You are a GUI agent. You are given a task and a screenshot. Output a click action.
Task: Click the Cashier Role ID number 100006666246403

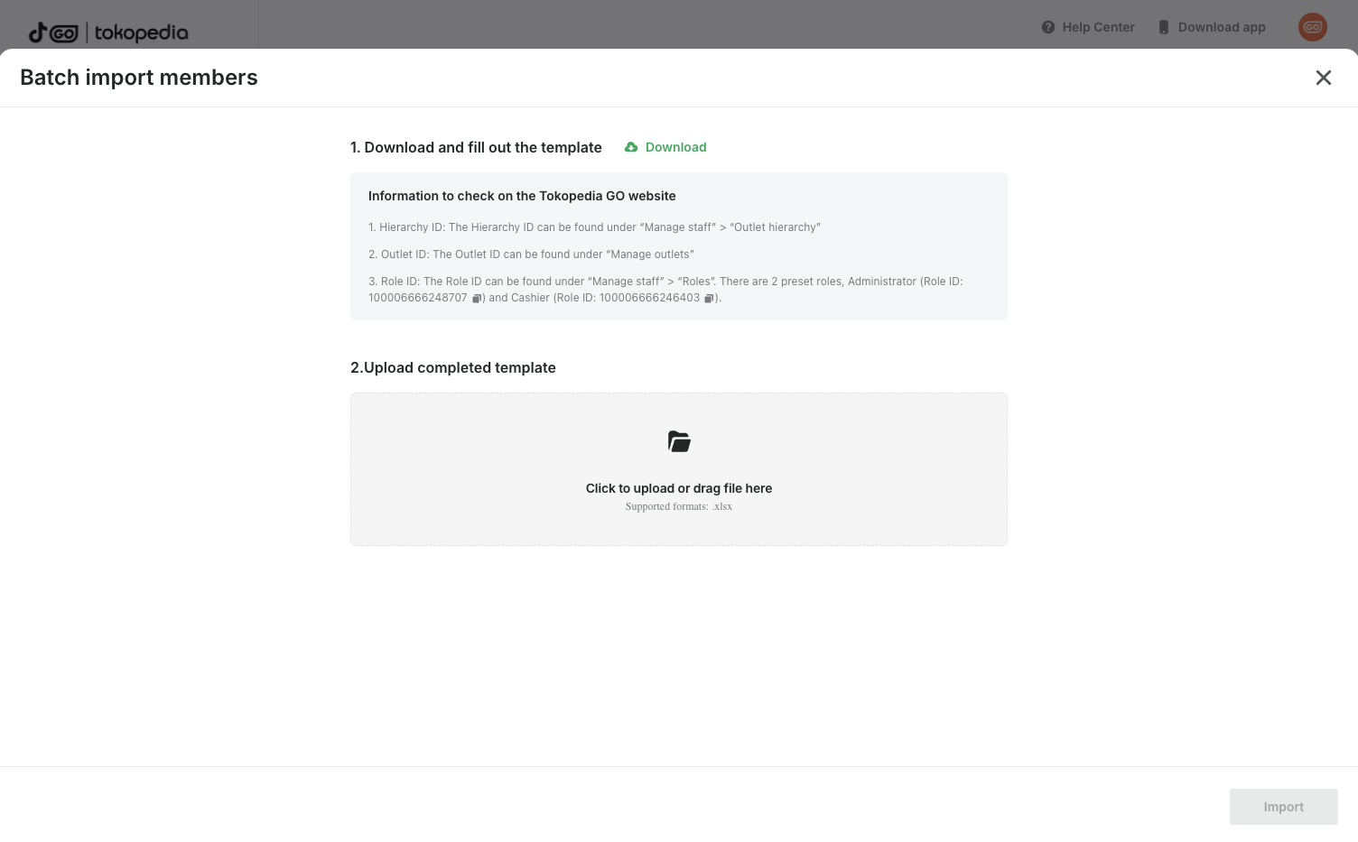click(x=649, y=298)
